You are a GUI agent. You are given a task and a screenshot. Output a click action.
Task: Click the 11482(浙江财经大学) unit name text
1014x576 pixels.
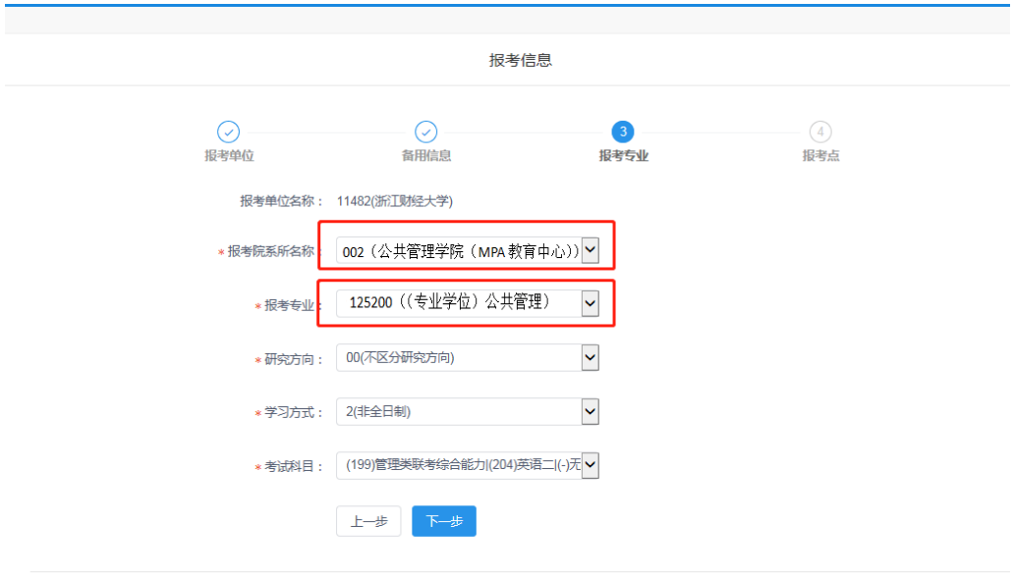click(x=394, y=201)
